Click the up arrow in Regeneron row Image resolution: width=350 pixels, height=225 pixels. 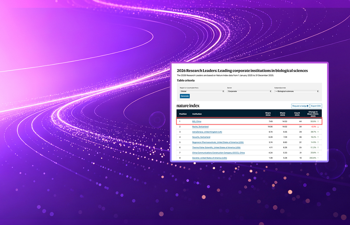coord(318,142)
